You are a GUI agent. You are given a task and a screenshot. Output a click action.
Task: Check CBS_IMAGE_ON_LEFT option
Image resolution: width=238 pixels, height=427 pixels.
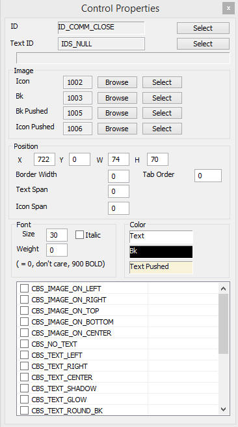pyautogui.click(x=25, y=289)
